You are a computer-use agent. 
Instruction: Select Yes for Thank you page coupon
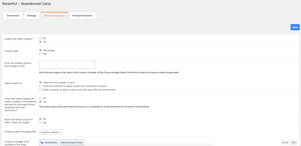pyautogui.click(x=40, y=123)
